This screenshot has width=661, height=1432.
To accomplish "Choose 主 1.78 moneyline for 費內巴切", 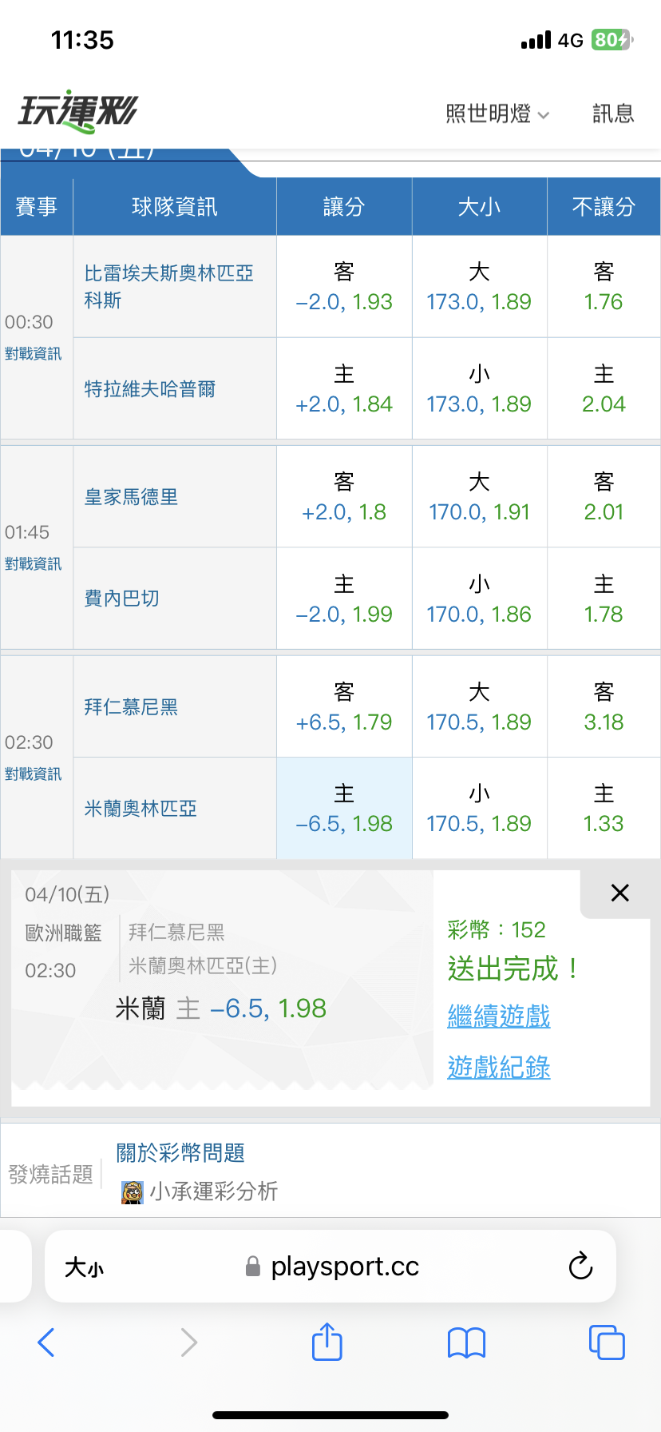I will (x=604, y=599).
